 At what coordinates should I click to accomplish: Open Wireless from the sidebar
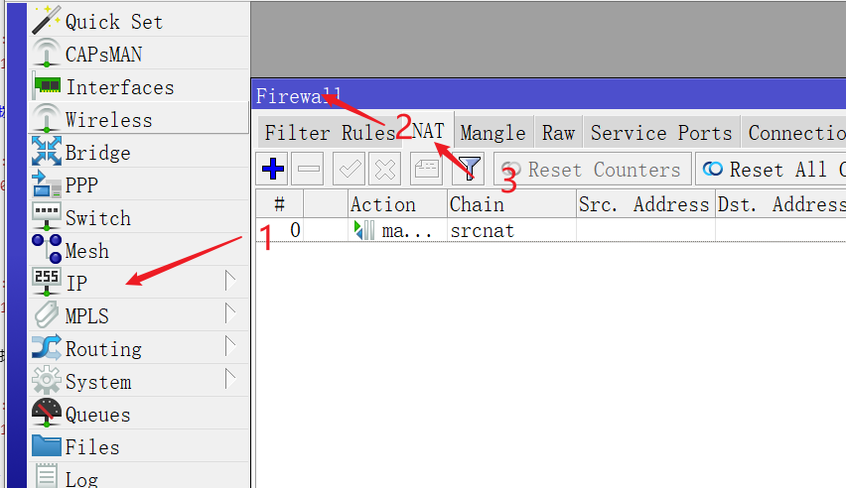pyautogui.click(x=108, y=120)
